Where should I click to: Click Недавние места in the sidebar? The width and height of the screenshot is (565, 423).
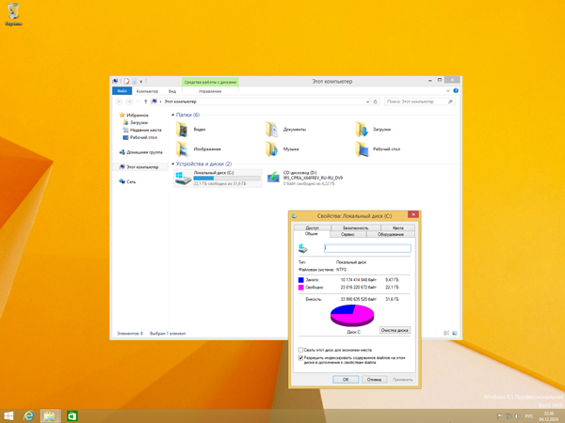coord(142,131)
